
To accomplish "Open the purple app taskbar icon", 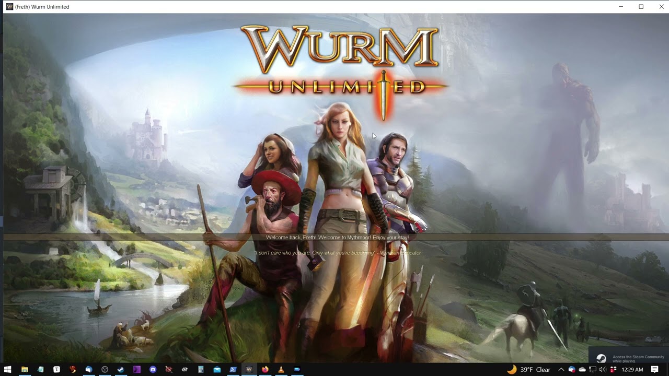I will [x=136, y=369].
